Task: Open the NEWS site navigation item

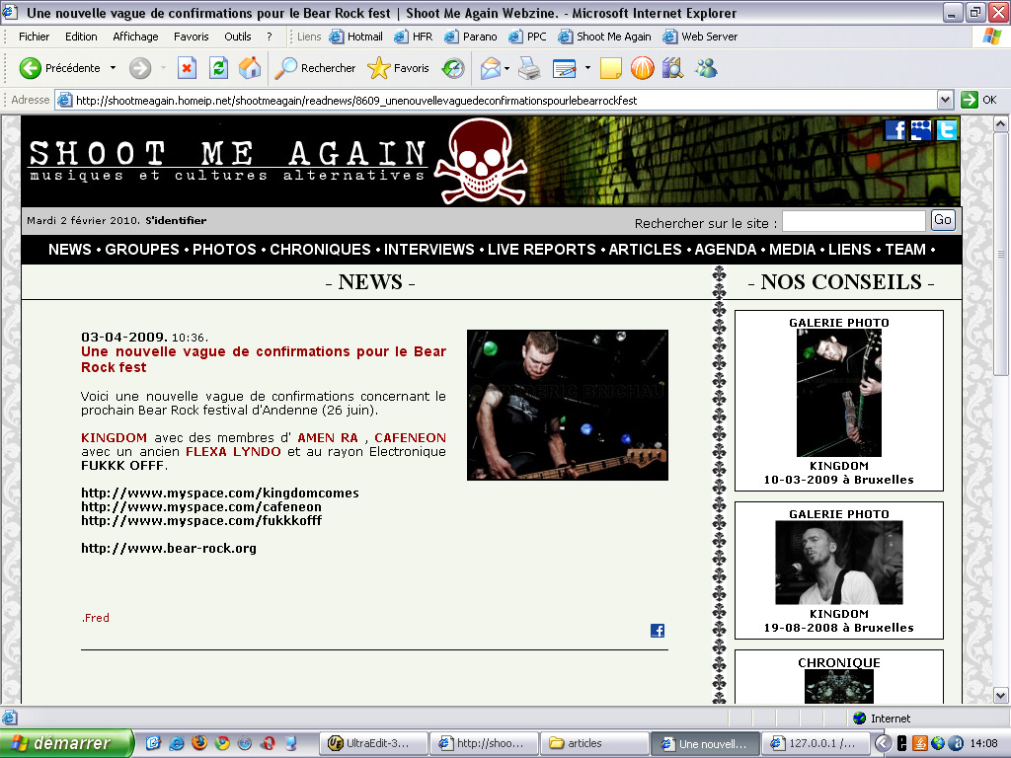Action: tap(70, 250)
